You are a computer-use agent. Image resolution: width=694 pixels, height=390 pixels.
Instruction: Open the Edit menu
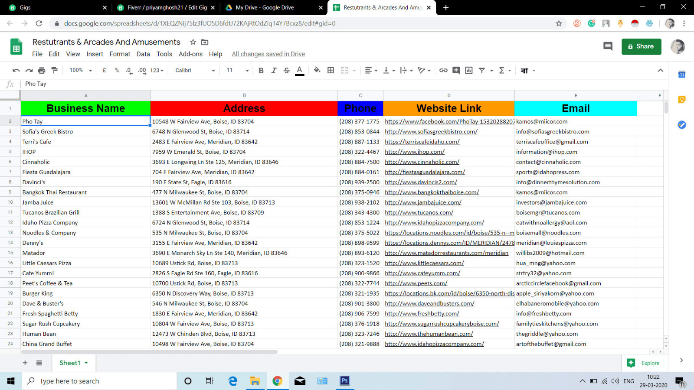point(54,54)
